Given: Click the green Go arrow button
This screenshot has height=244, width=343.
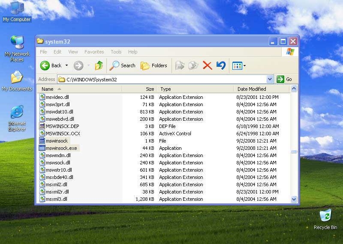Looking at the screenshot, I should tap(280, 79).
